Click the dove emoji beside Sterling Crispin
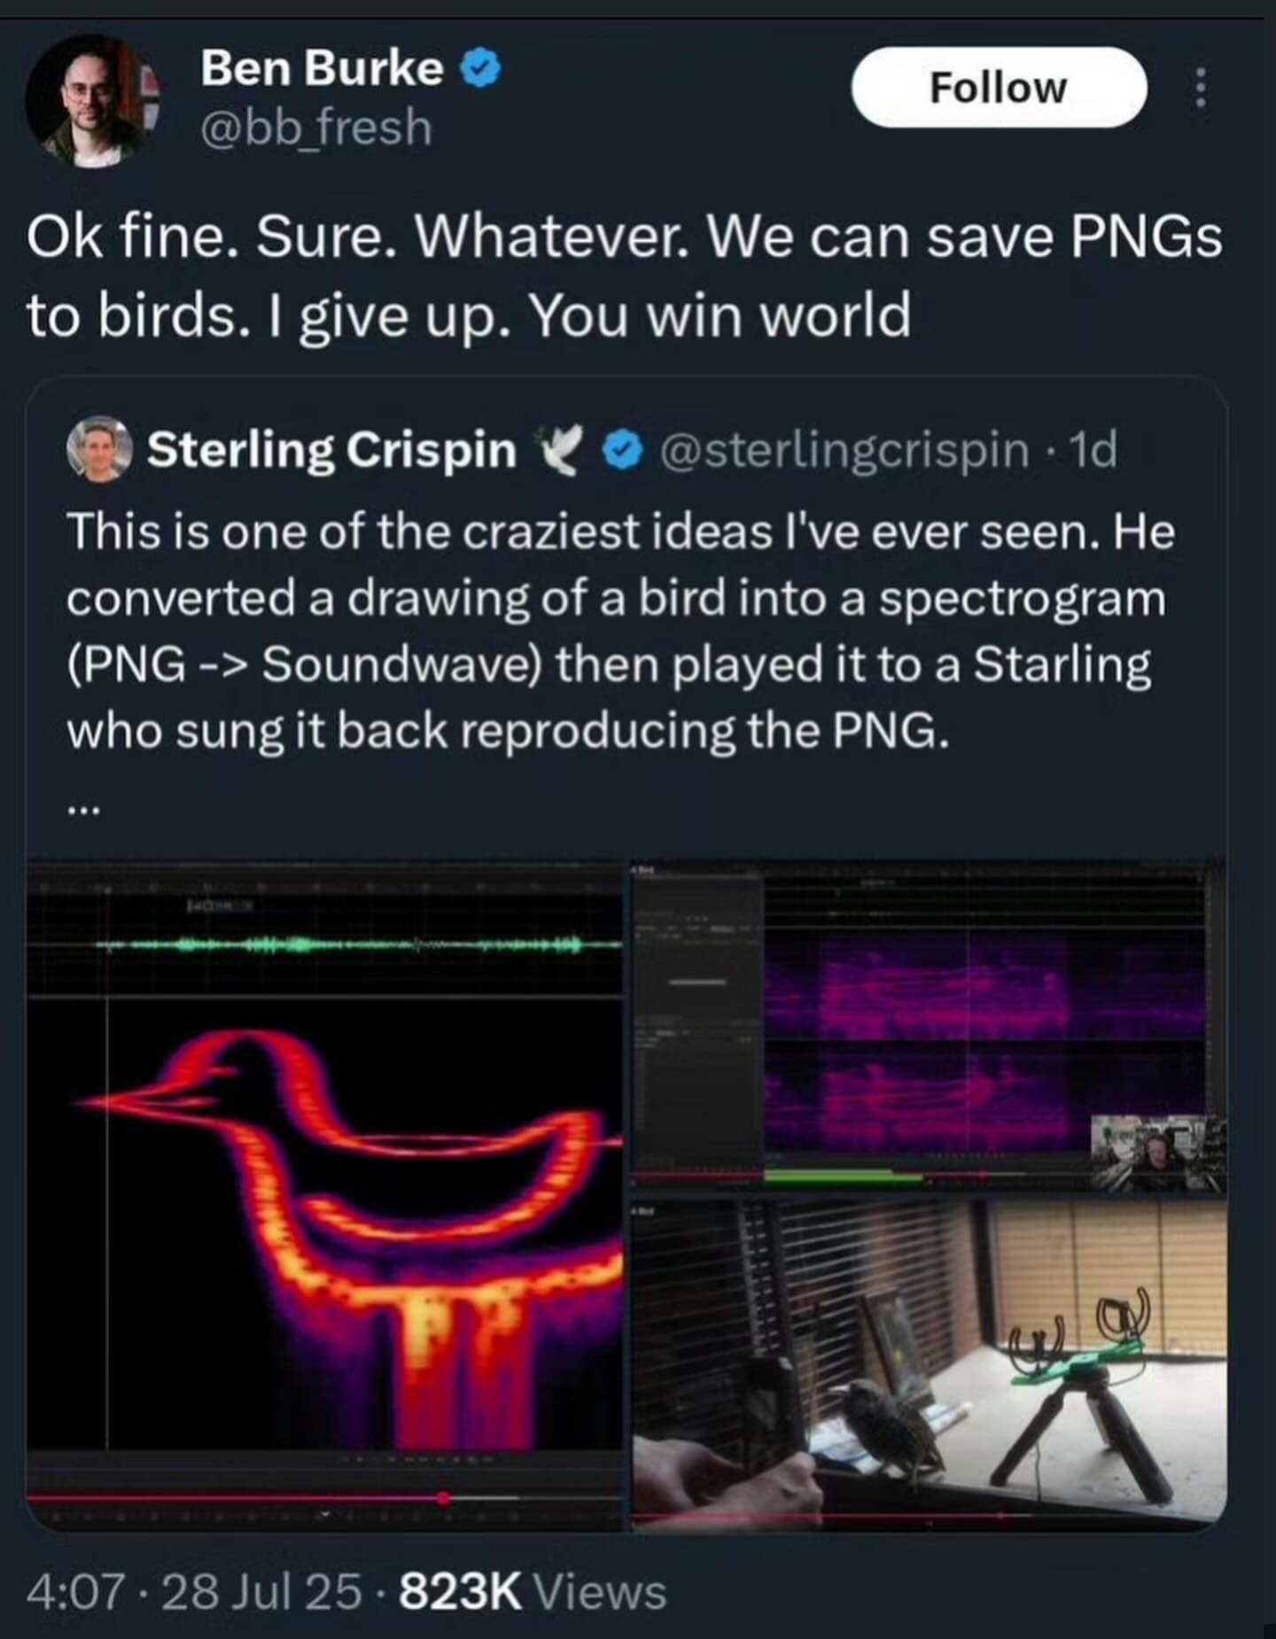Viewport: 1276px width, 1639px height. (x=559, y=448)
